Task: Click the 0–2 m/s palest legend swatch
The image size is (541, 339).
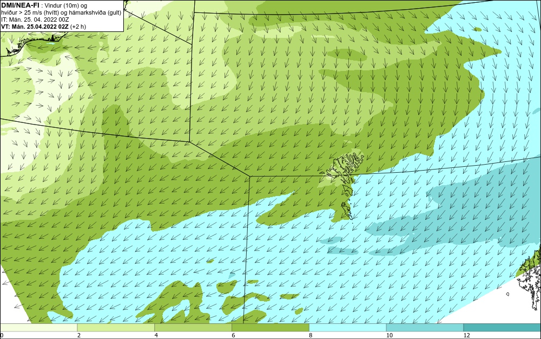Action: click(38, 328)
